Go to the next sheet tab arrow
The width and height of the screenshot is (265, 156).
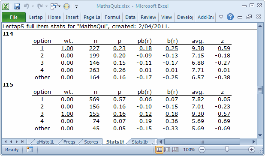pos(17,142)
